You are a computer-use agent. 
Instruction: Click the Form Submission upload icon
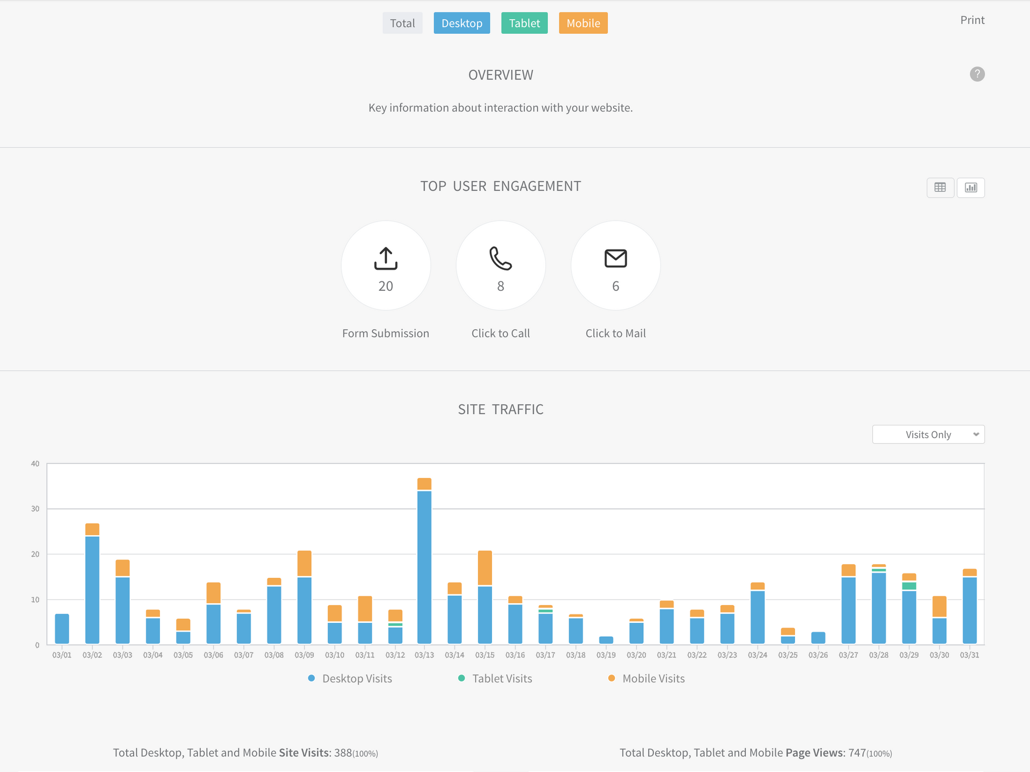click(386, 259)
